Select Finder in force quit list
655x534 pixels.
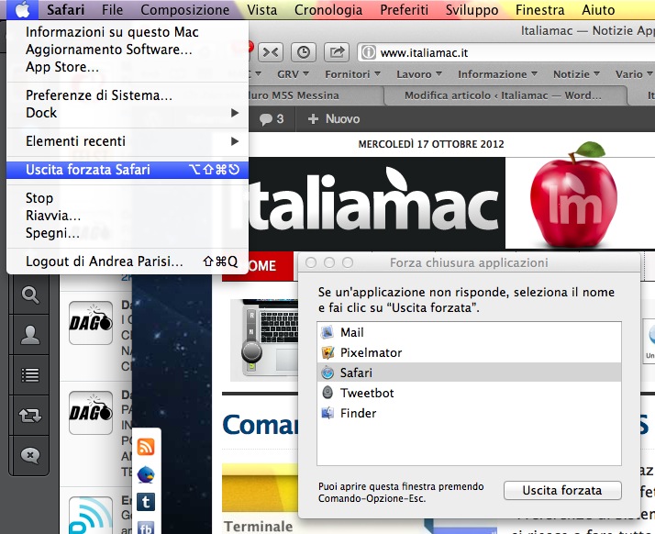tap(469, 413)
